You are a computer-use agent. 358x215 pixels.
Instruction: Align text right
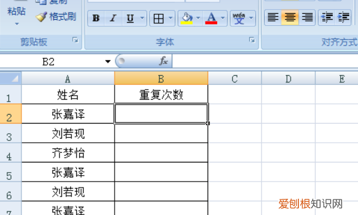tap(307, 17)
